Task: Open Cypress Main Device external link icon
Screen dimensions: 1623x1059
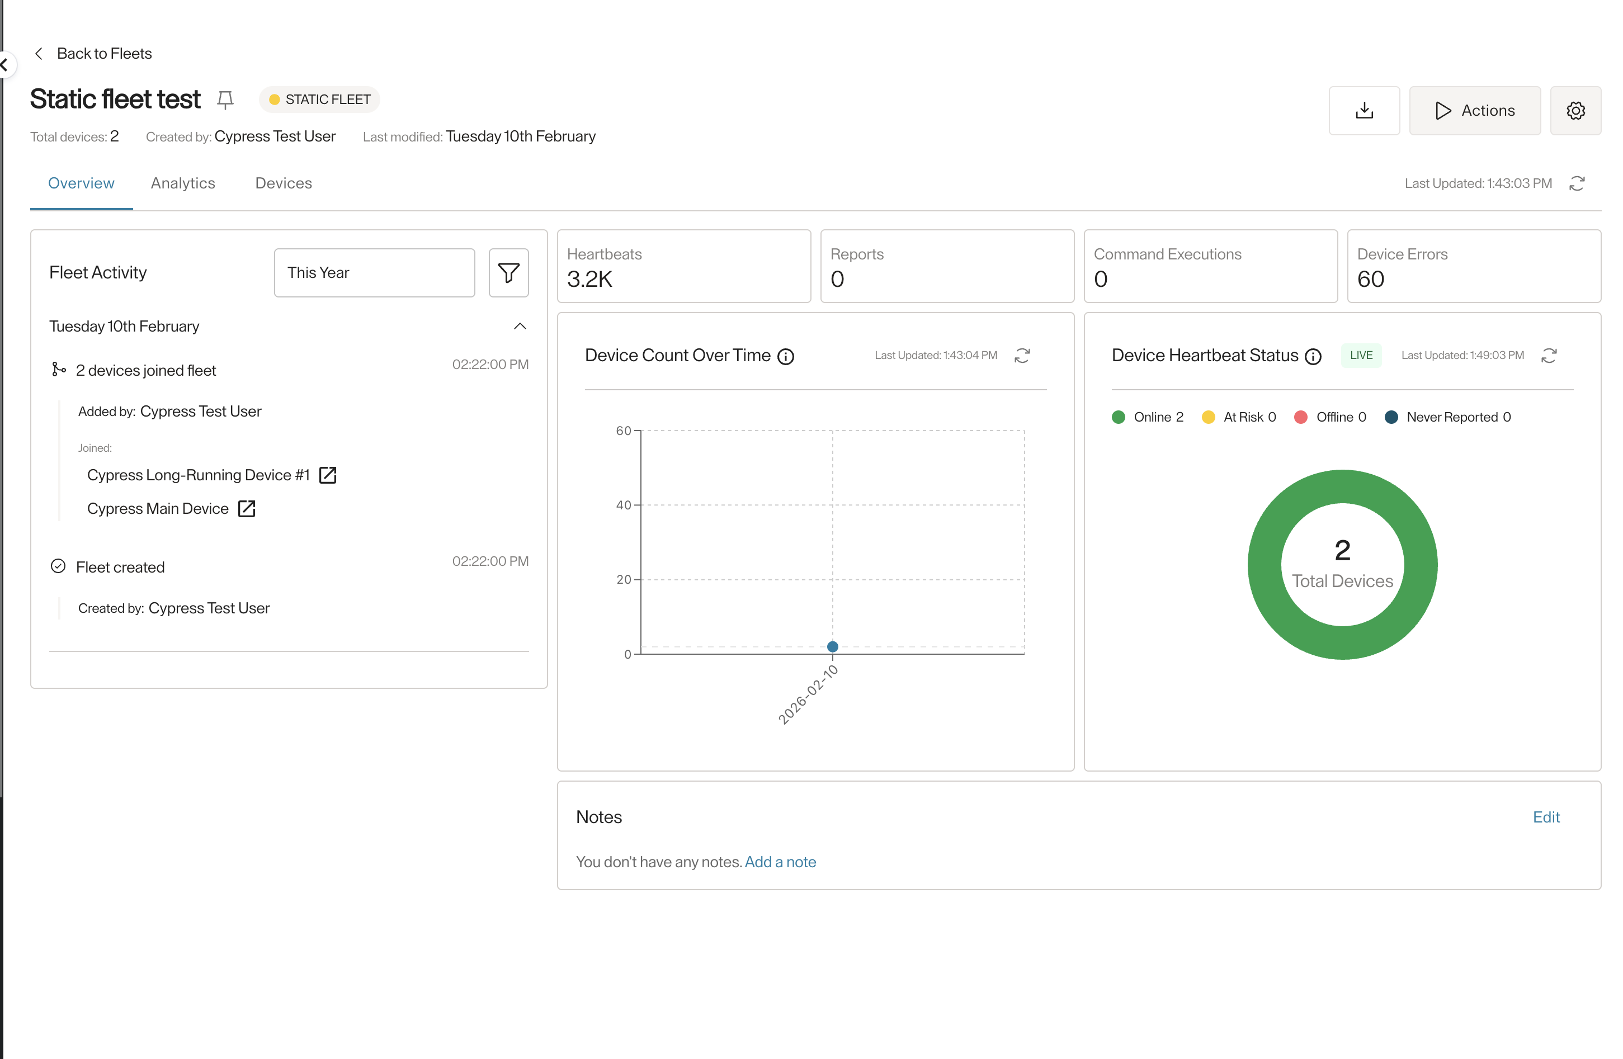Action: coord(247,509)
